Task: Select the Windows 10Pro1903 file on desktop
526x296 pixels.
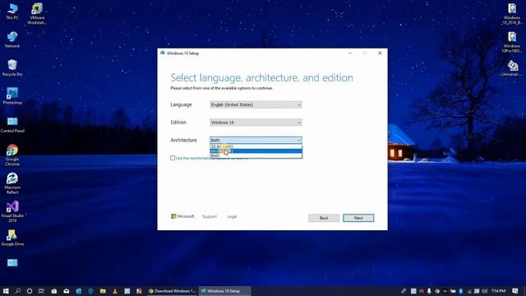Action: click(x=511, y=42)
